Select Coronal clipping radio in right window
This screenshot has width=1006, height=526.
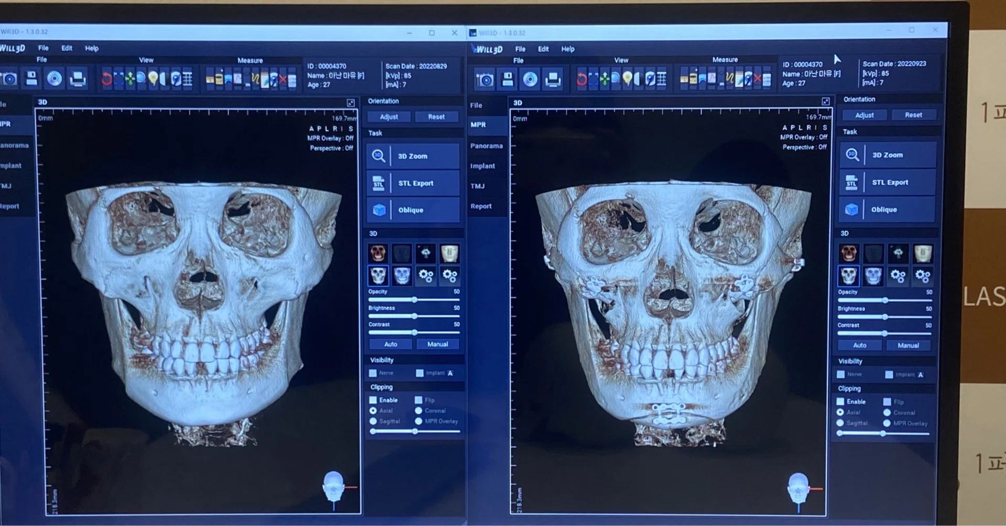(x=887, y=413)
